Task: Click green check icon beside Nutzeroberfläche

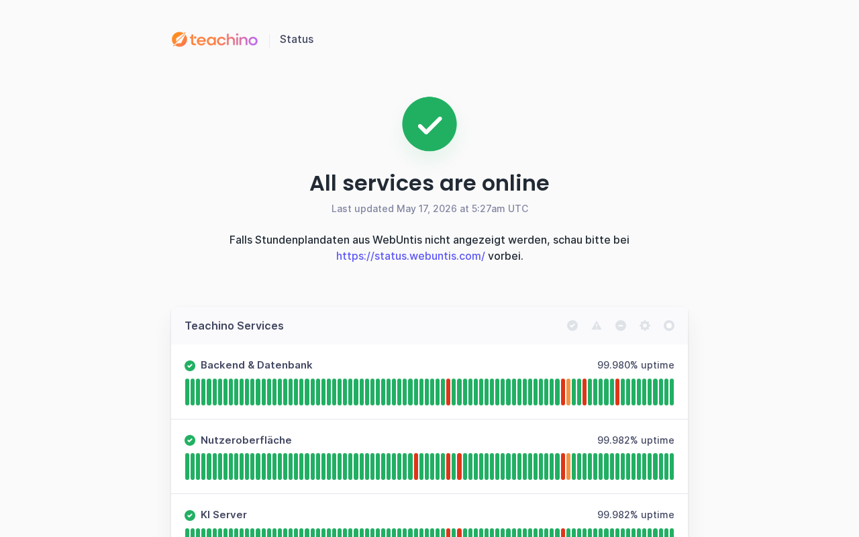Action: 190,440
